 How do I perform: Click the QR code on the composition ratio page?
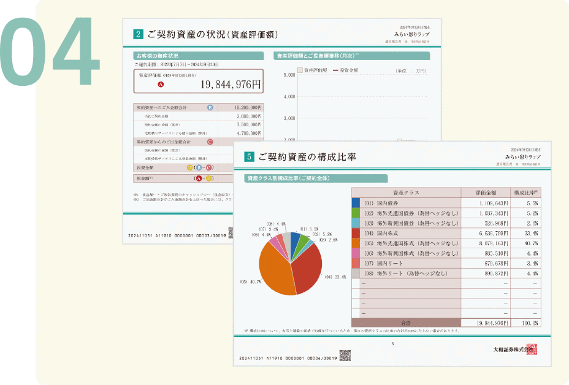tap(345, 355)
